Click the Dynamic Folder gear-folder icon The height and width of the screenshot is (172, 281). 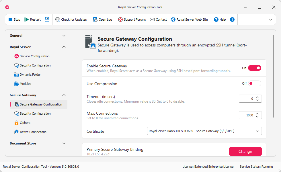tap(17, 75)
